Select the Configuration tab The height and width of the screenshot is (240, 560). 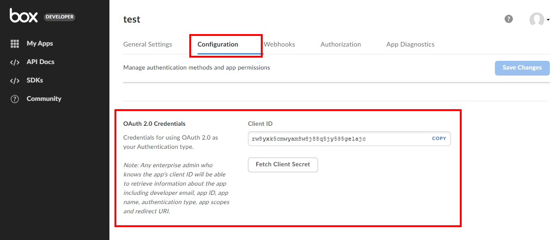pyautogui.click(x=218, y=45)
